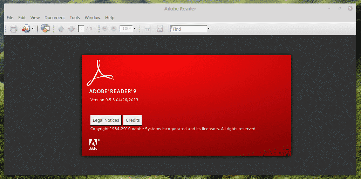Open the Find options dropdown arrow
The height and width of the screenshot is (179, 361).
pyautogui.click(x=209, y=29)
